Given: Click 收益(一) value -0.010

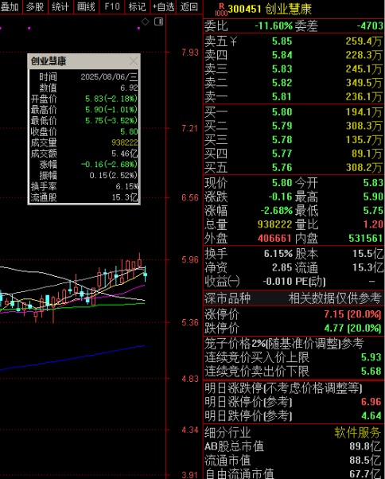Looking at the screenshot, I should (x=278, y=282).
